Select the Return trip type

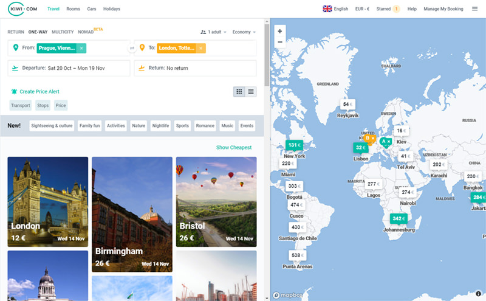16,32
